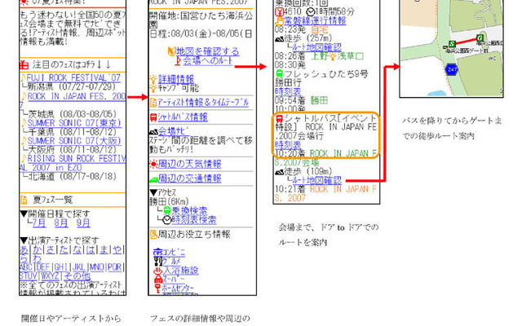This screenshot has height=326, width=522.
Task: Open 時刻表 link under シャトルバス
Action: [288, 145]
